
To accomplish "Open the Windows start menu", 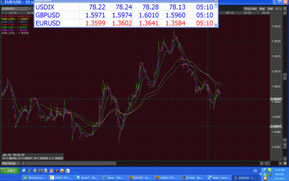I will (10, 171).
